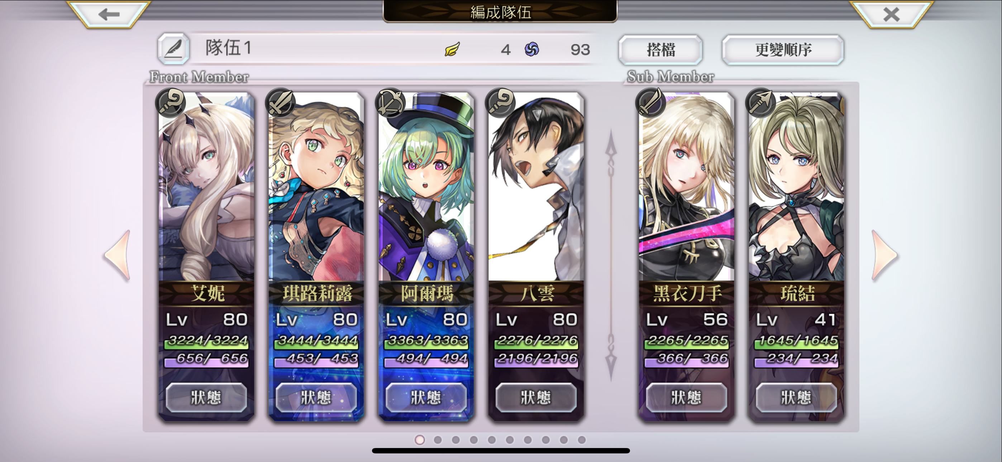The height and width of the screenshot is (462, 1002).
Task: Select the first team page dot
Action: pos(420,440)
